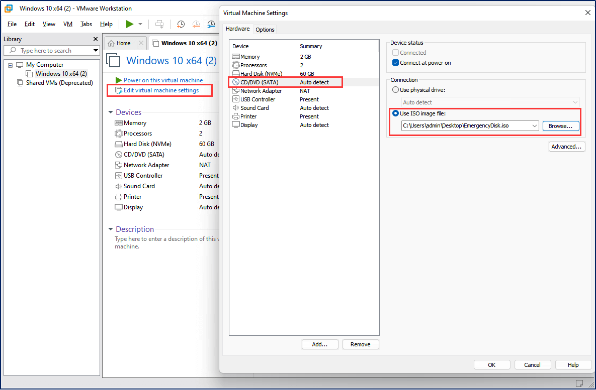The image size is (596, 390).
Task: Click the Sound Card icon in Devices summary
Action: pyautogui.click(x=119, y=186)
